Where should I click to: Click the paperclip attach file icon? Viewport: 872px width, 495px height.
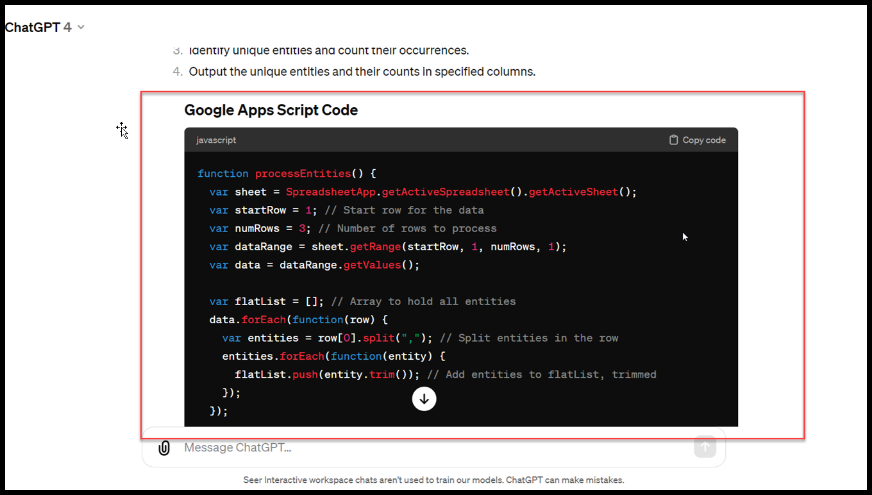coord(164,448)
